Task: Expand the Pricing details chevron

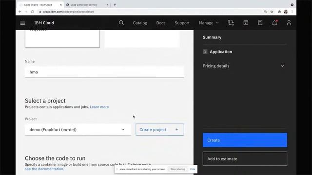Action: click(x=282, y=66)
